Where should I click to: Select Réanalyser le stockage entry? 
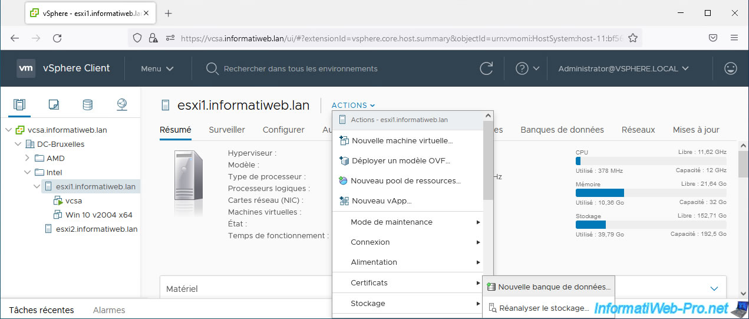[x=549, y=308]
